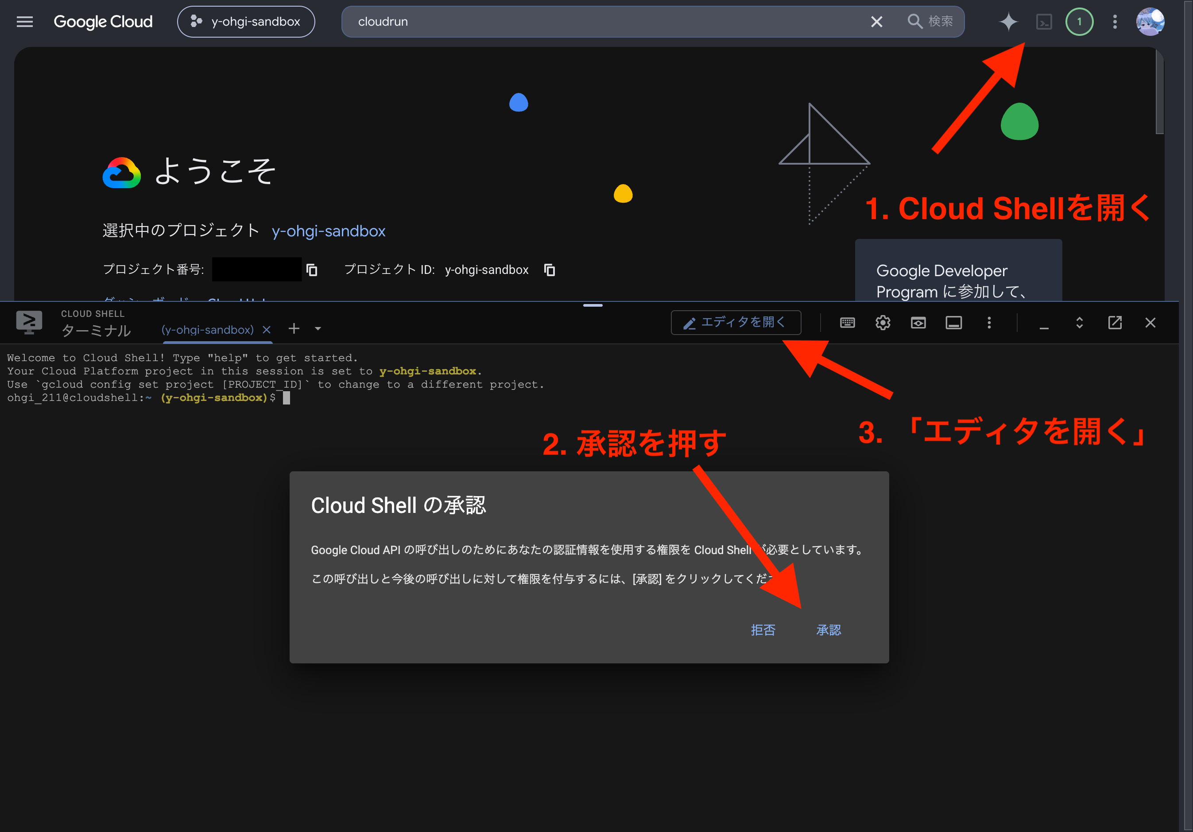Maximize the Cloud Shell panel height

[x=1079, y=323]
